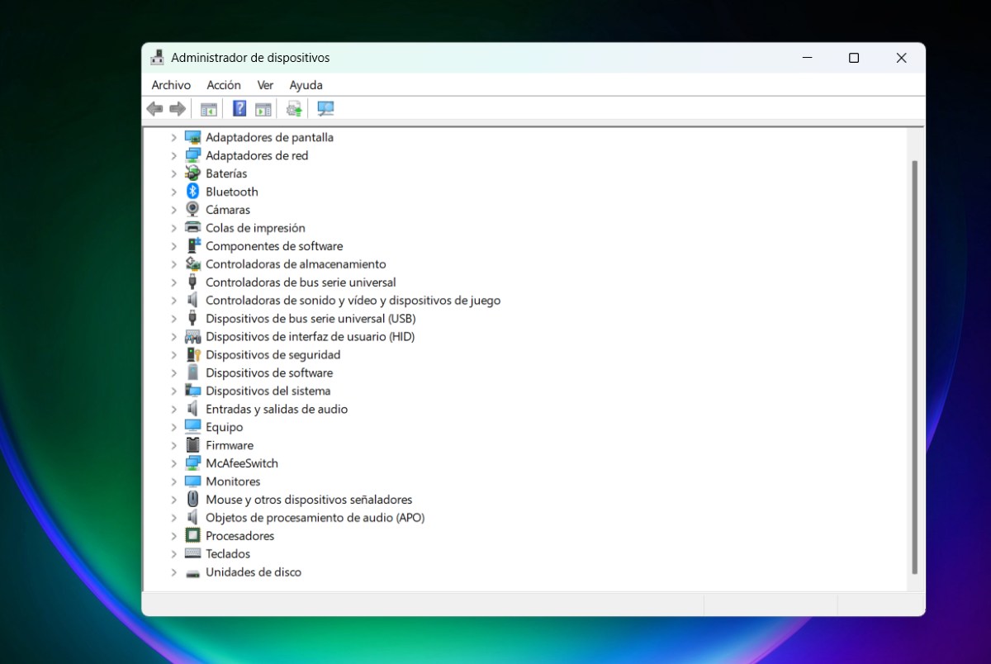The height and width of the screenshot is (664, 991).
Task: Click the Back arrow toolbar icon
Action: click(154, 108)
